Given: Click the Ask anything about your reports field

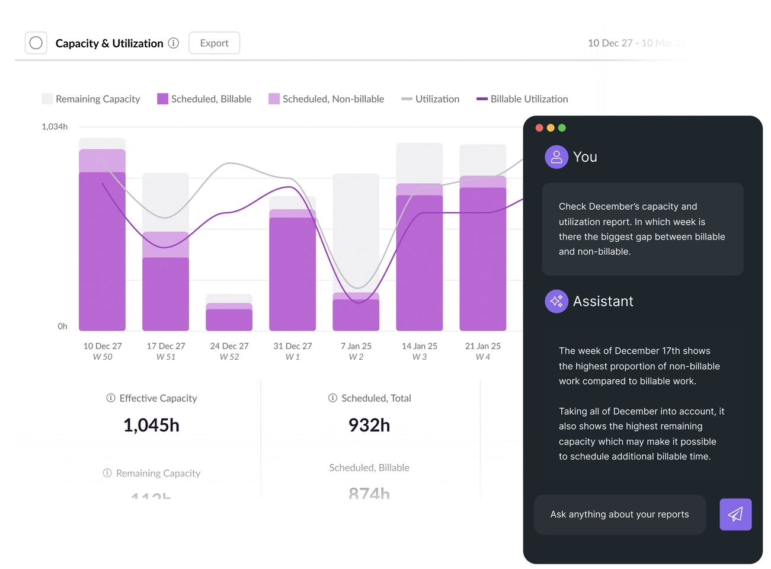Looking at the screenshot, I should pyautogui.click(x=620, y=514).
